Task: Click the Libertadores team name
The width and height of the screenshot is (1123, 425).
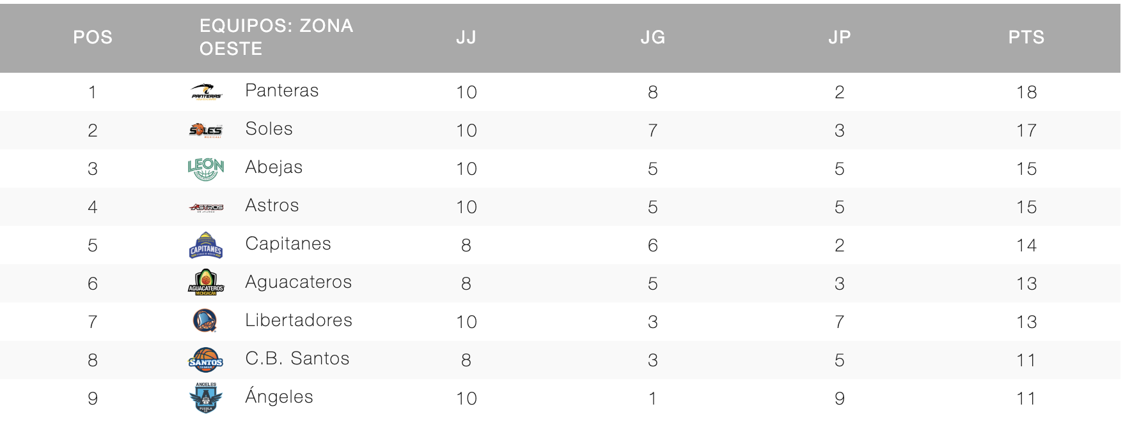Action: pyautogui.click(x=299, y=320)
